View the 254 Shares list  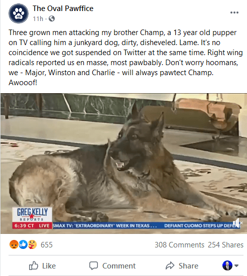(x=225, y=245)
